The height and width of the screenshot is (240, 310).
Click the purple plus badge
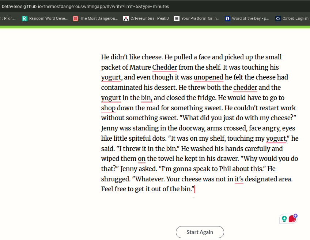(295, 215)
